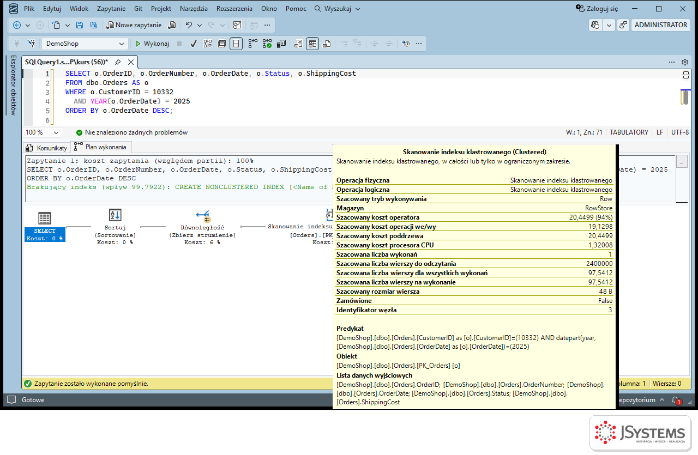Click the Results to Text icon
Screen dimensions: 698x455
coord(298,44)
